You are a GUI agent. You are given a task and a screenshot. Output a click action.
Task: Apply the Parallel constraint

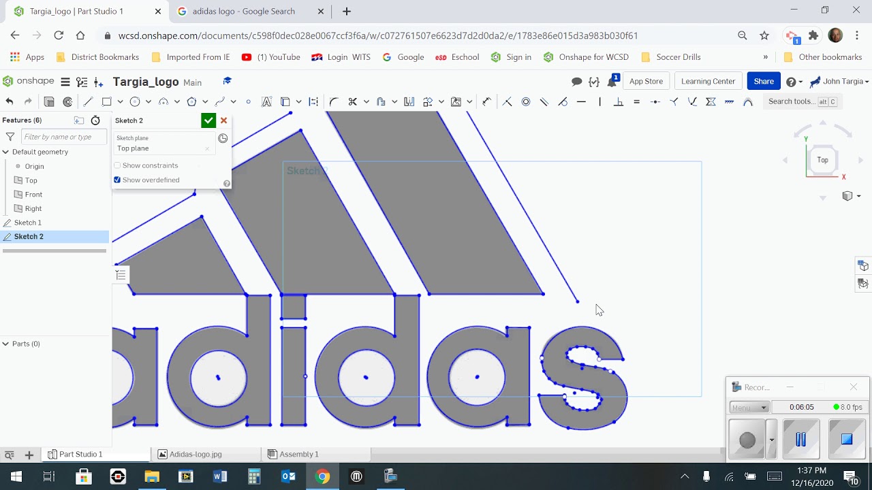[x=544, y=101]
